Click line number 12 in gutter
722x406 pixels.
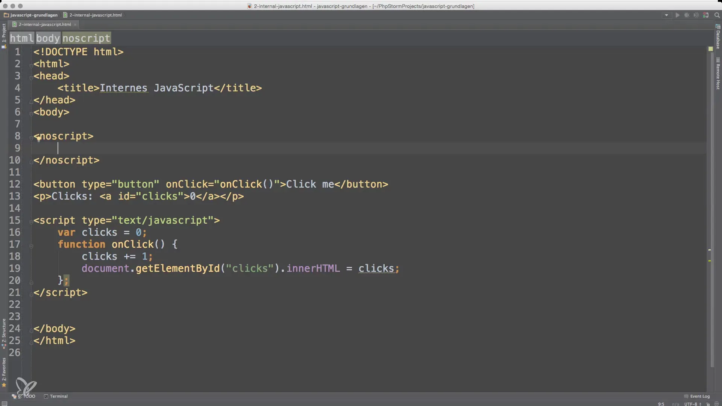coord(15,184)
